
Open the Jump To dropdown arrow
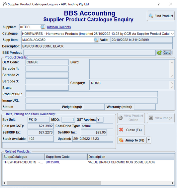[149, 140]
